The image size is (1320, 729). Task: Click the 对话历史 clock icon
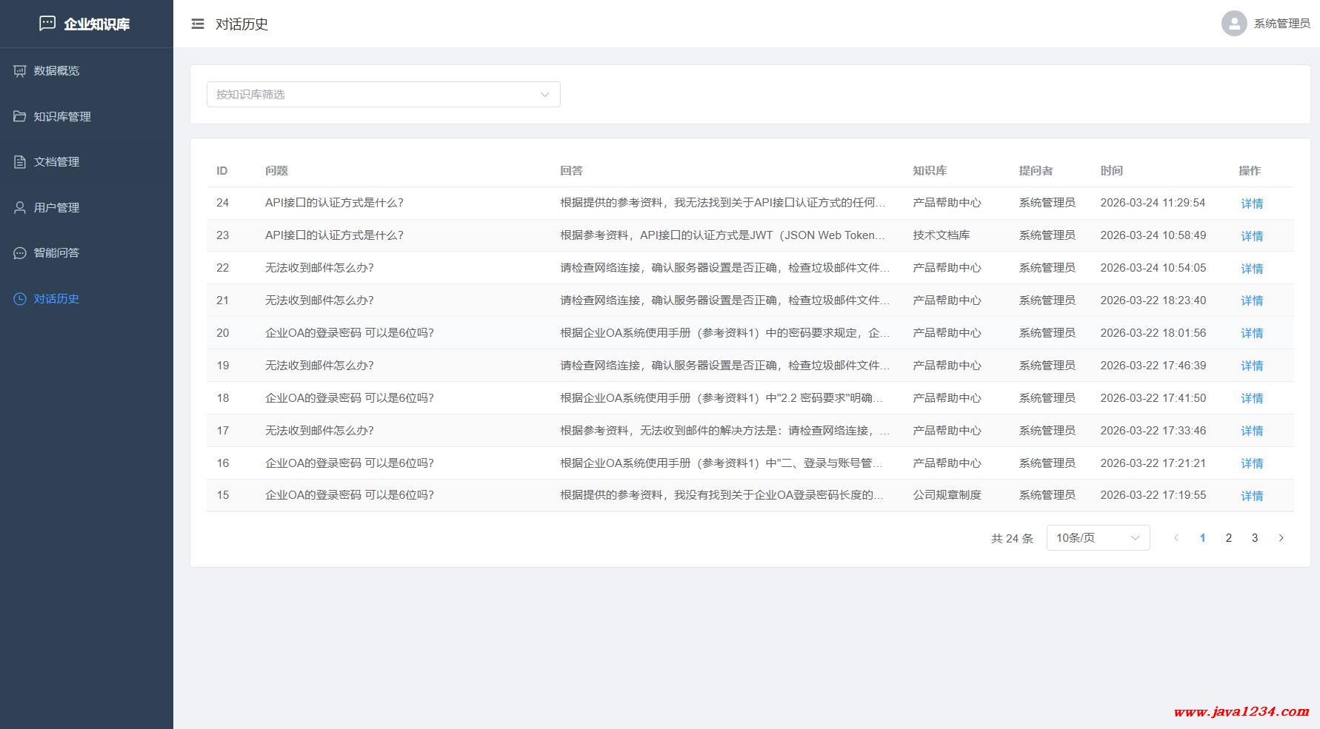tap(20, 299)
